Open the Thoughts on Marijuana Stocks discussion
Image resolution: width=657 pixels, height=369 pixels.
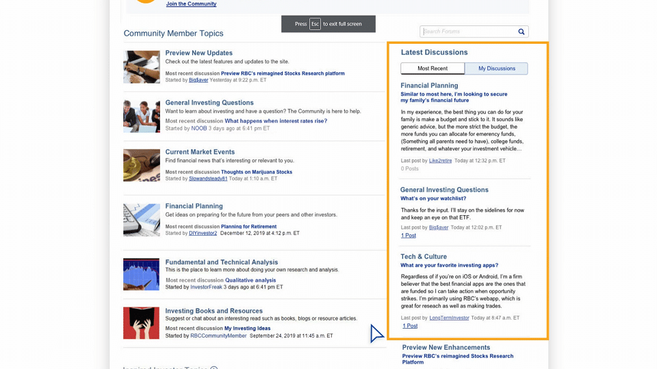[x=256, y=172]
